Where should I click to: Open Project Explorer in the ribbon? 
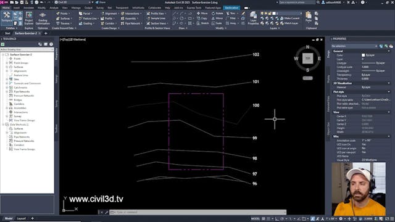coord(29,18)
